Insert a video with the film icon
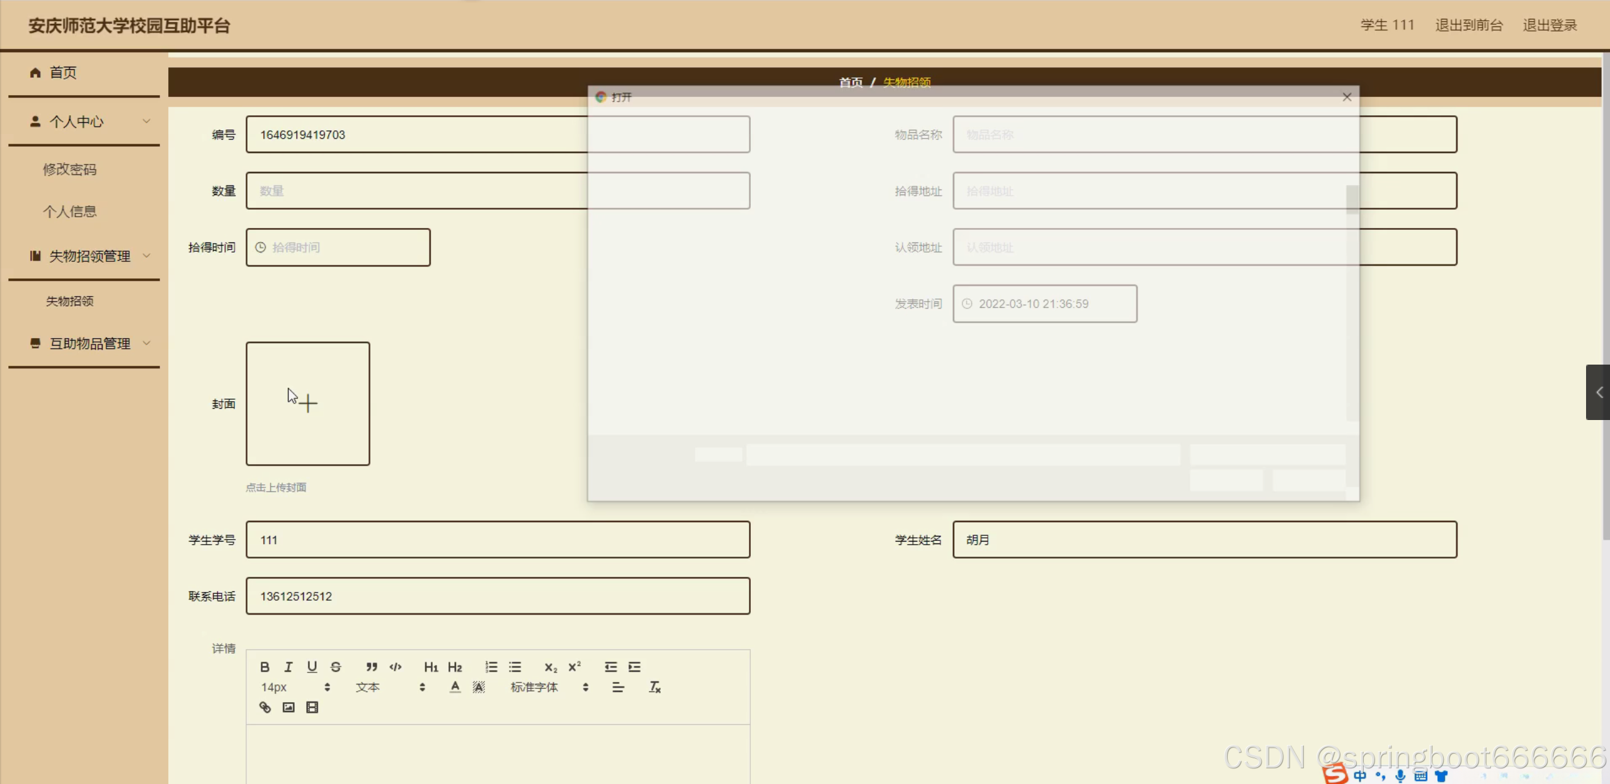Image resolution: width=1610 pixels, height=784 pixels. coord(312,707)
